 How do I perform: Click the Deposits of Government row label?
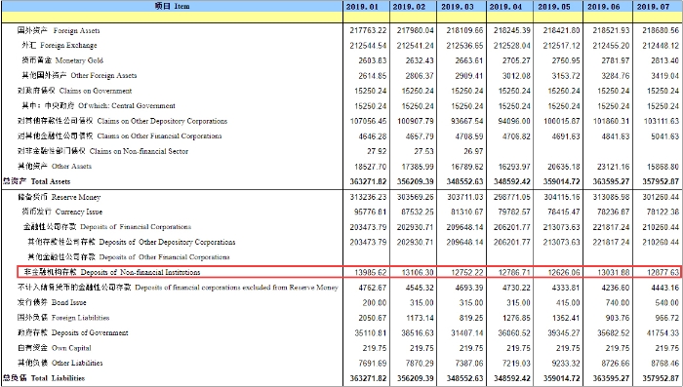point(73,332)
